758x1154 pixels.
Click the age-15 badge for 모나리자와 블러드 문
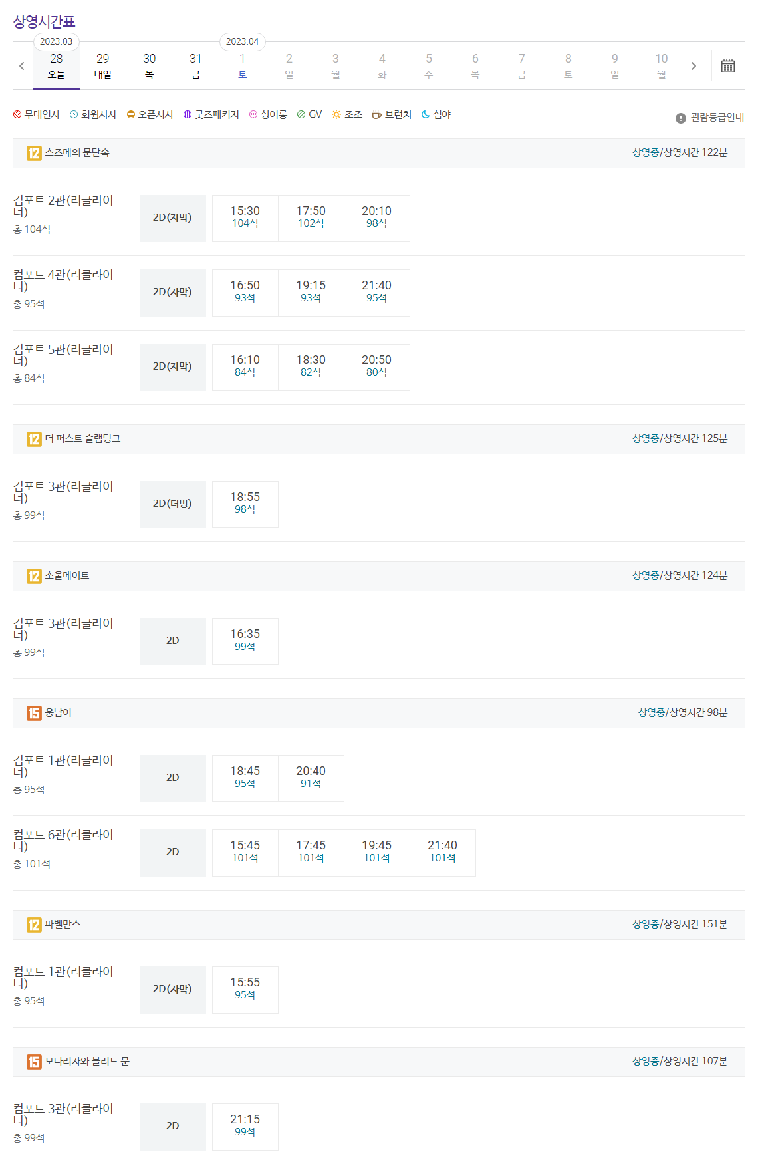[x=34, y=1062]
